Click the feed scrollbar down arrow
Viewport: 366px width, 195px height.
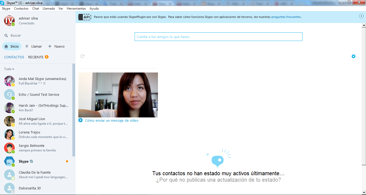pyautogui.click(x=364, y=192)
